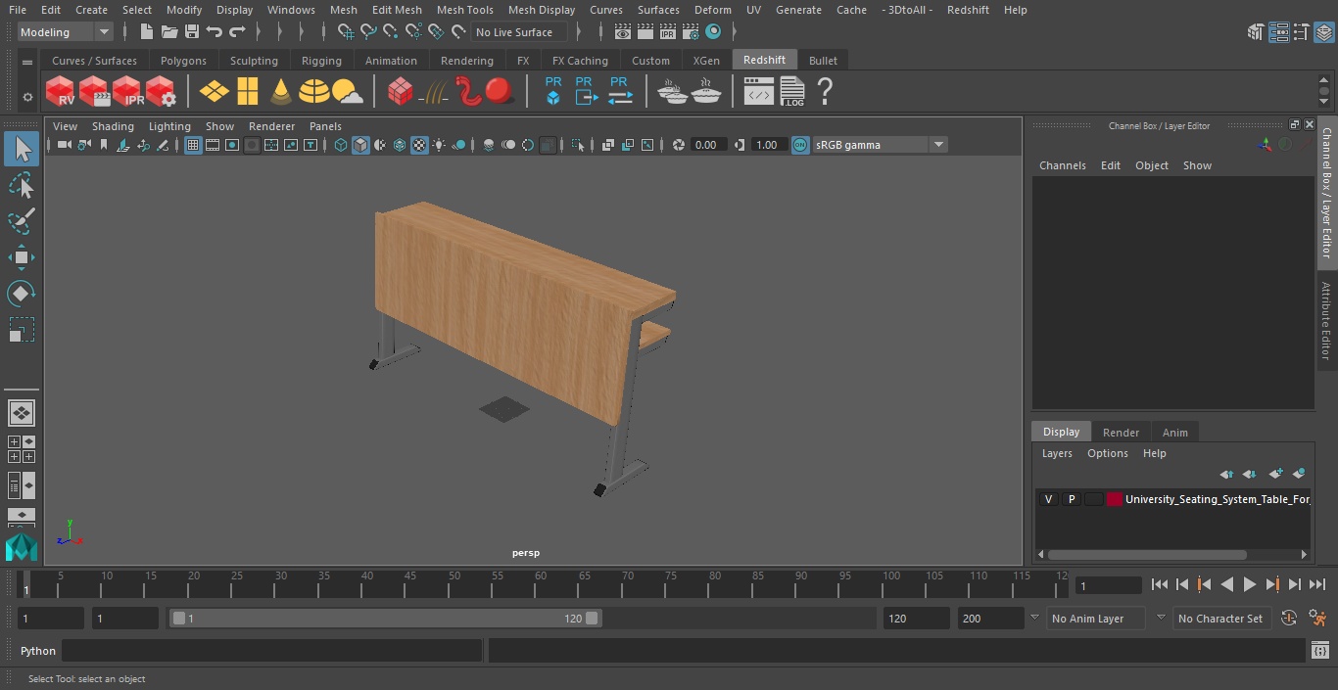This screenshot has height=690, width=1338.
Task: Open the Modeling workspace menu set dropdown
Action: (66, 32)
